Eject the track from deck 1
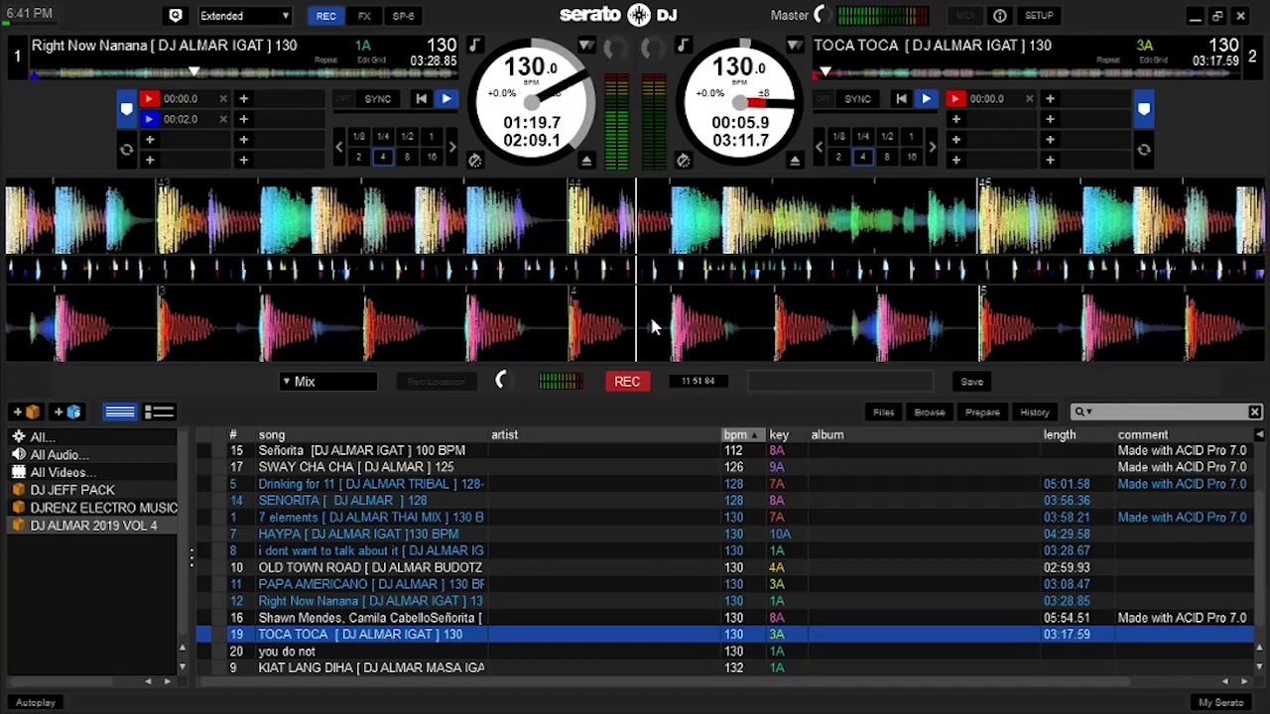The width and height of the screenshot is (1270, 714). coord(586,161)
